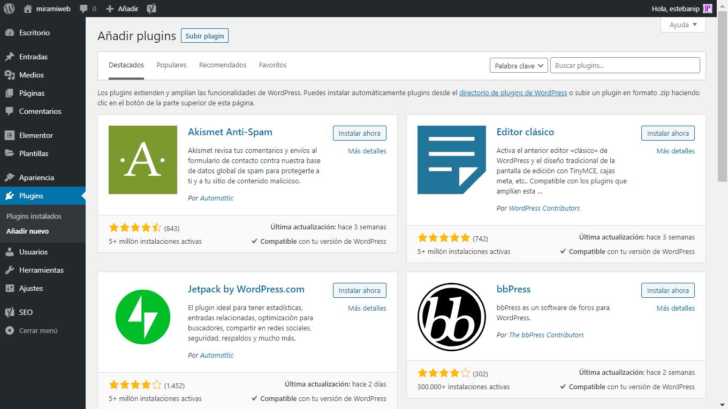728x409 pixels.
Task: Open Jetpack by WordPress.com title link
Action: [x=246, y=289]
